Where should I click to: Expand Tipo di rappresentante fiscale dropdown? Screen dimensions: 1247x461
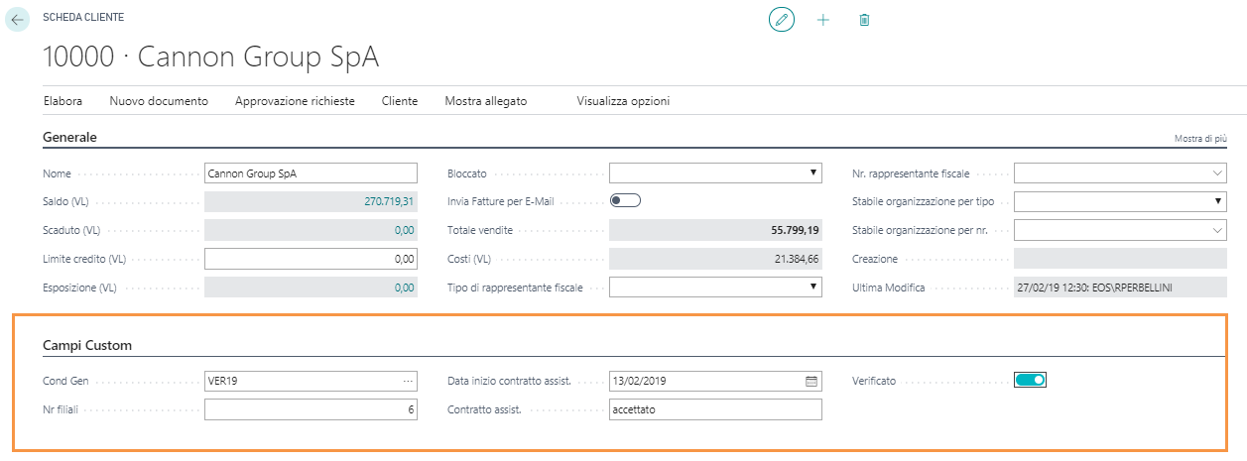click(x=812, y=288)
